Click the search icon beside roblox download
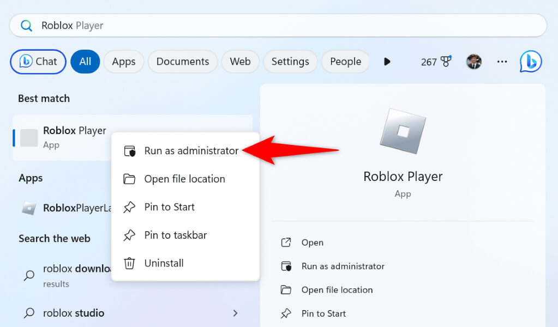This screenshot has width=558, height=327. (x=29, y=275)
